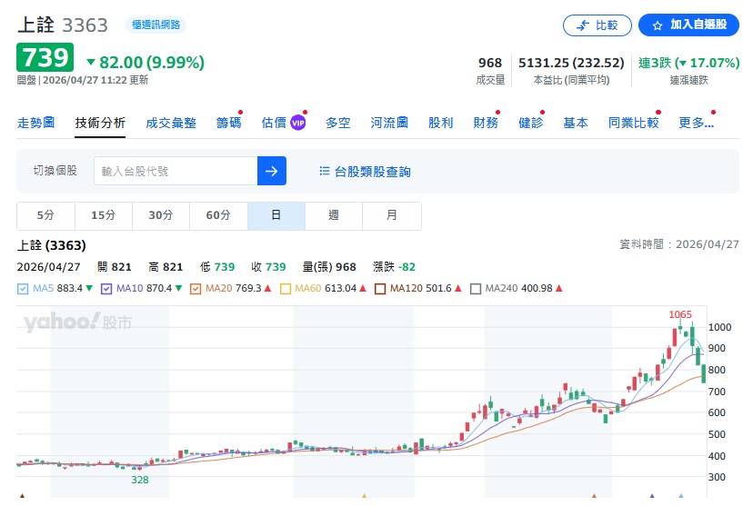Click the red event marker at chart bottom-left
Viewport: 743px width, 506px height.
22,498
